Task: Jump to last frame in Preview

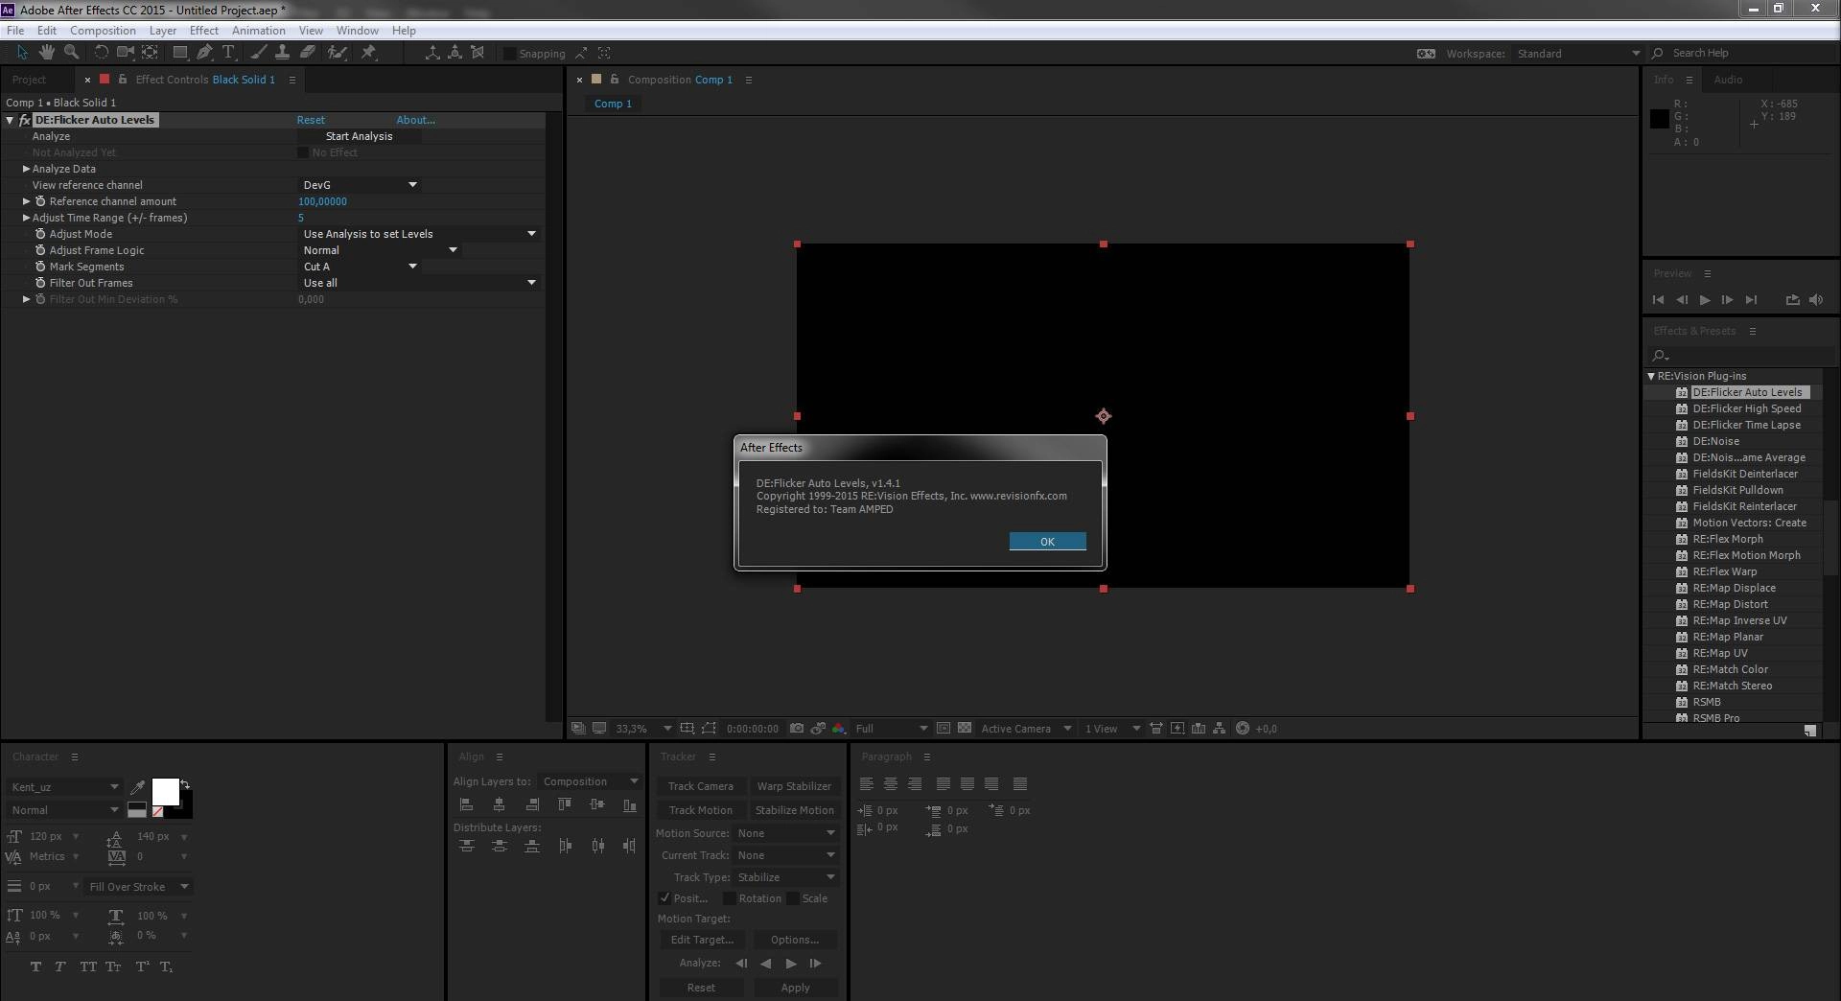Action: pyautogui.click(x=1751, y=300)
